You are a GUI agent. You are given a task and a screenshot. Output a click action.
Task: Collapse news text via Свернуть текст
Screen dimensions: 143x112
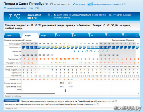click(x=12, y=109)
